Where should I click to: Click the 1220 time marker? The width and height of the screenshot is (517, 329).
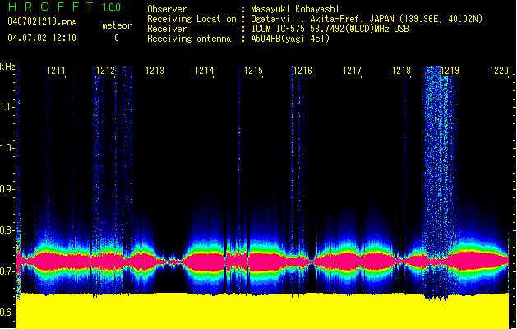tap(499, 71)
